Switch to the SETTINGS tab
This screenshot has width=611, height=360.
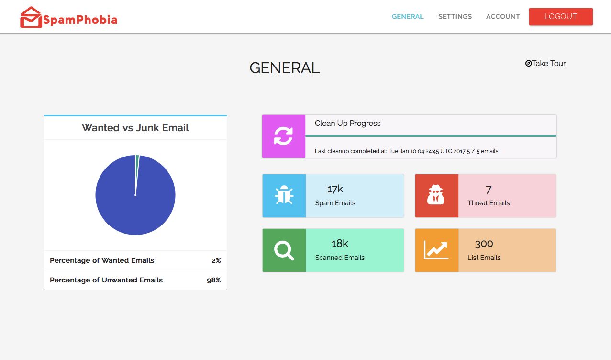click(455, 16)
